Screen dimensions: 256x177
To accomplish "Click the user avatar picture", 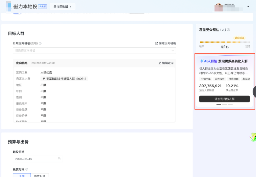I will (x=219, y=7).
